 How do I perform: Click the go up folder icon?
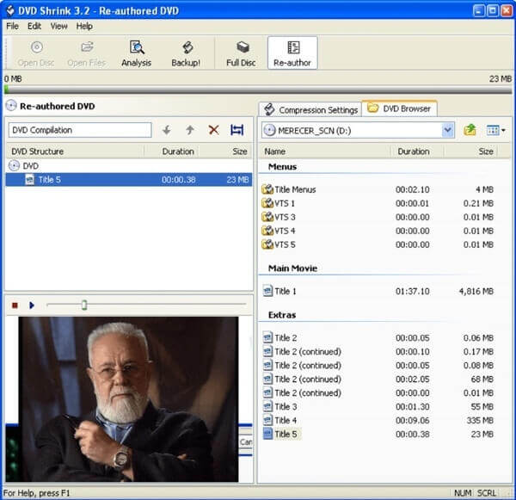(470, 131)
